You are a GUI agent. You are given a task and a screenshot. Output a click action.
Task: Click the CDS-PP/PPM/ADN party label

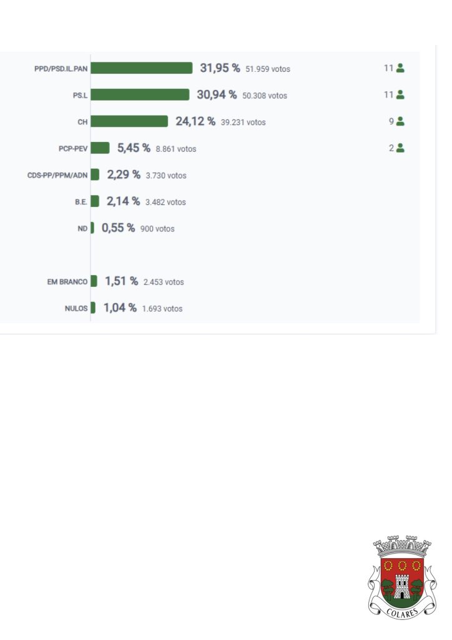pyautogui.click(x=57, y=176)
